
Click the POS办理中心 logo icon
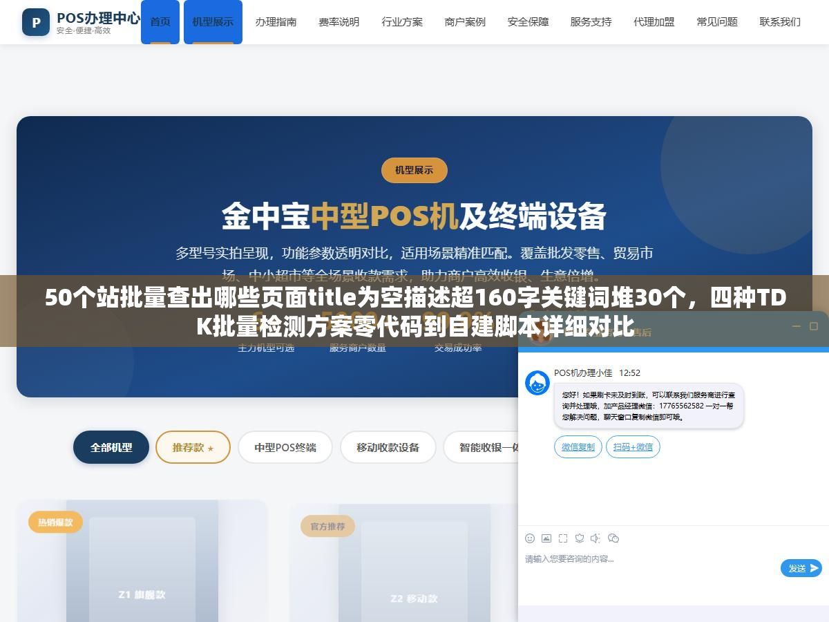[36, 22]
